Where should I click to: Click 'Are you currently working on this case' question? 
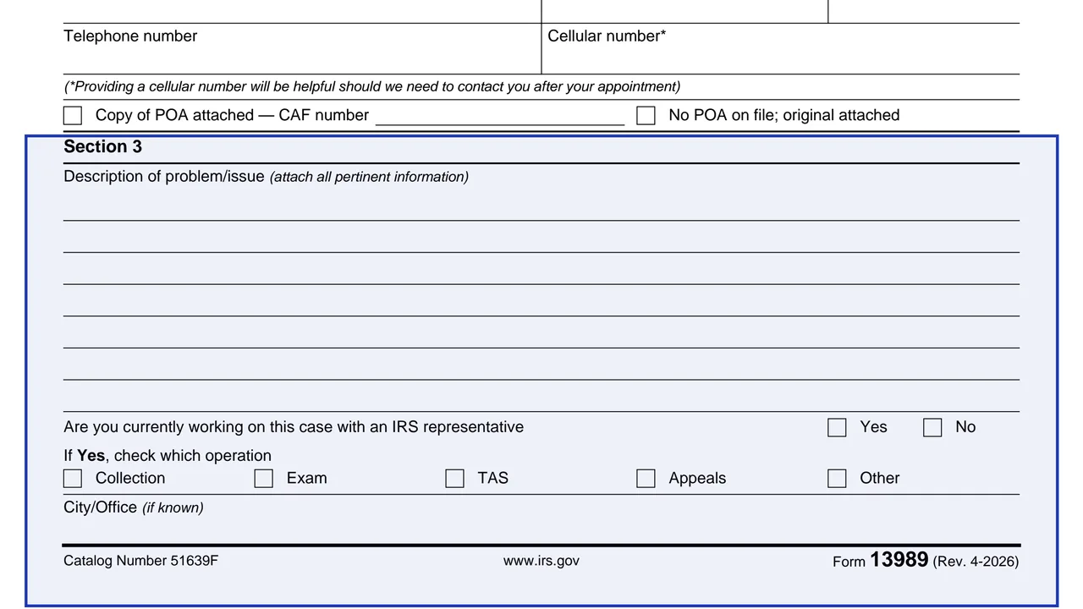pos(294,427)
